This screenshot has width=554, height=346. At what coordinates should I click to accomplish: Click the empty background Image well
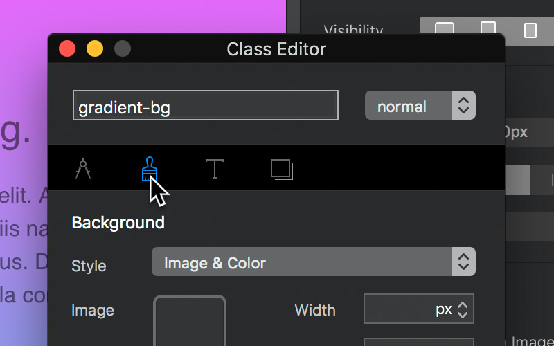coord(190,320)
